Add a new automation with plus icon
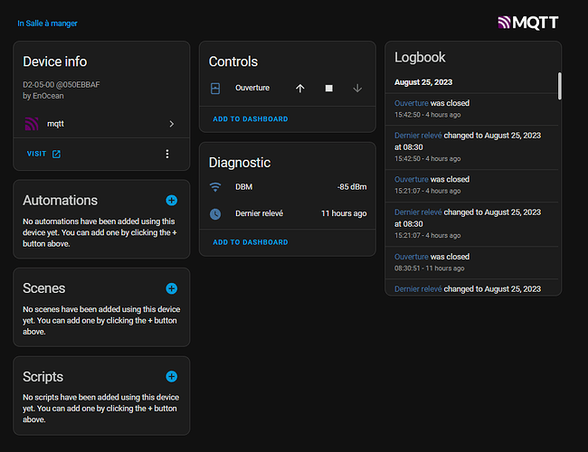This screenshot has height=452, width=588. coord(172,200)
